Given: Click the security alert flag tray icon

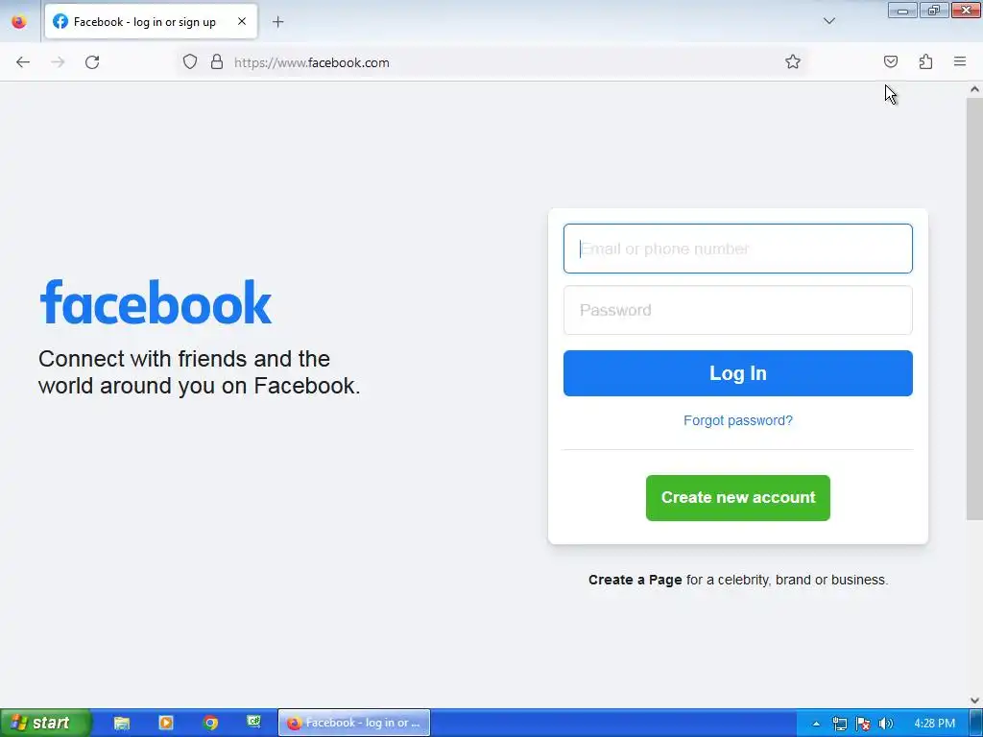Looking at the screenshot, I should pos(863,724).
